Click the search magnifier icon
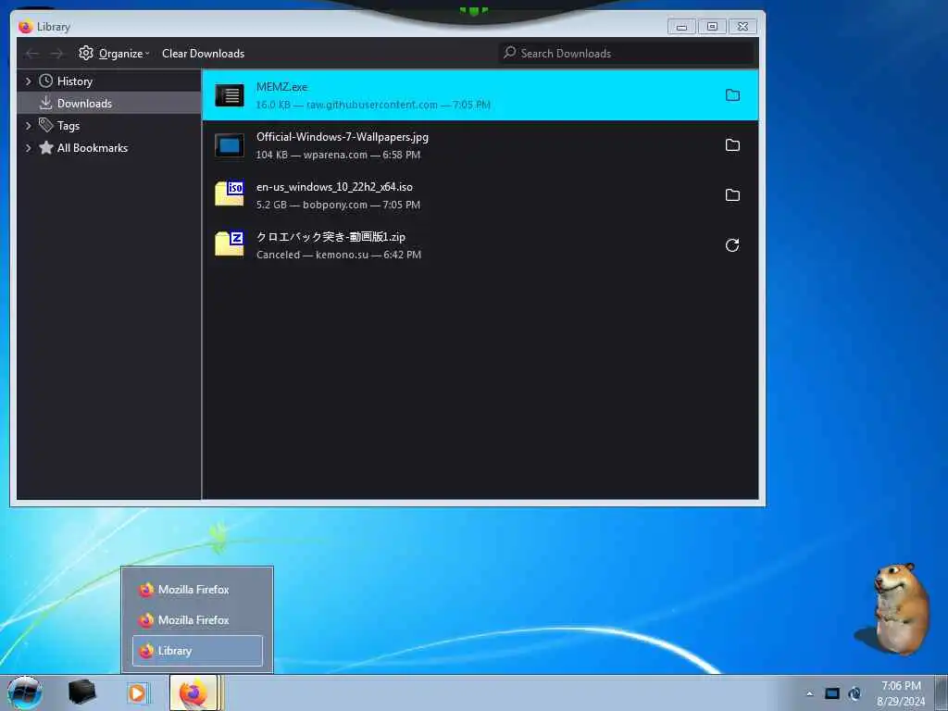Viewport: 948px width, 711px height. pos(510,53)
